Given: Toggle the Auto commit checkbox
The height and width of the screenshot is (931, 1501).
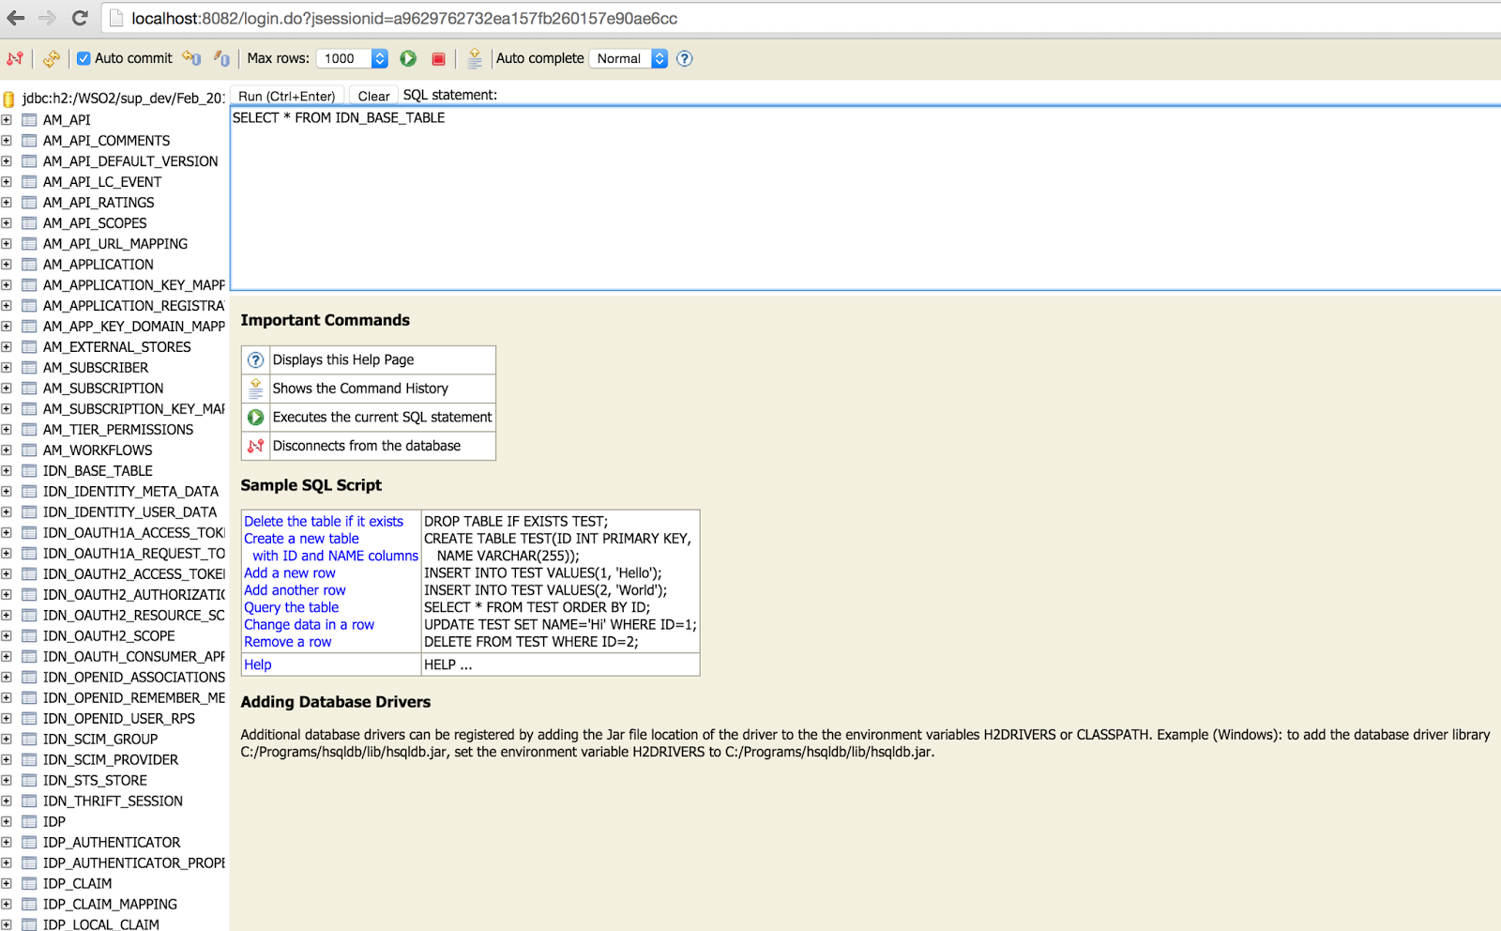Looking at the screenshot, I should (83, 58).
